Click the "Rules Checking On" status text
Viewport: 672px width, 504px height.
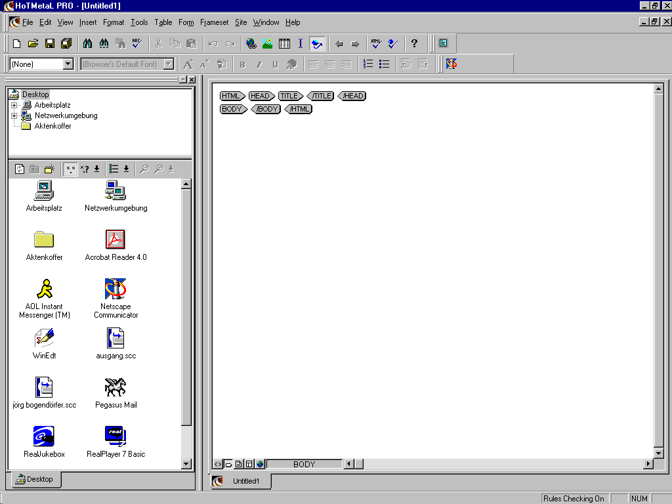[x=574, y=499]
